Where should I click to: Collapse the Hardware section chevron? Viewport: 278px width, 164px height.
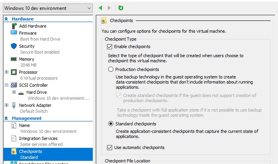point(6,19)
